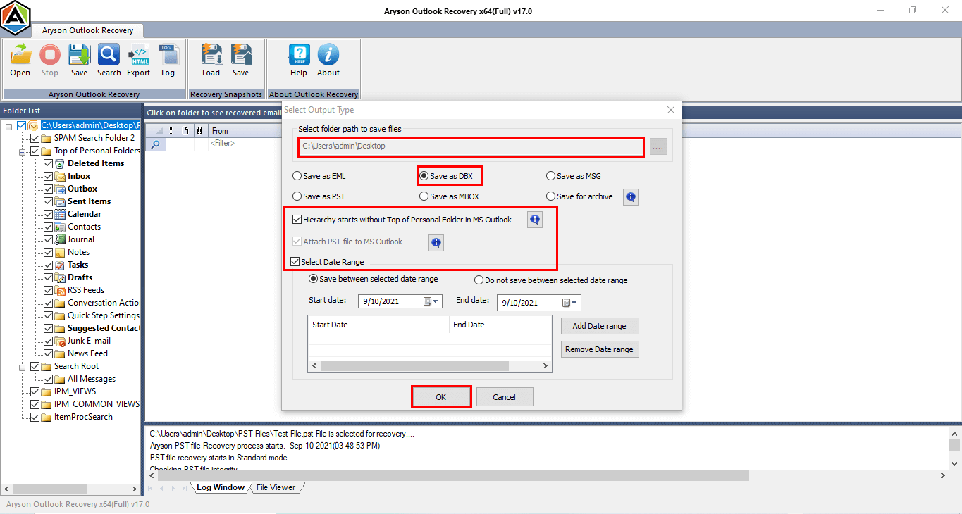Click the browse folder path ellipsis button

(658, 146)
